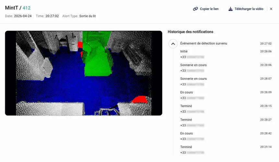Image resolution: width=279 pixels, height=162 pixels.
Task: Click the MintT title text
Action: pyautogui.click(x=12, y=8)
